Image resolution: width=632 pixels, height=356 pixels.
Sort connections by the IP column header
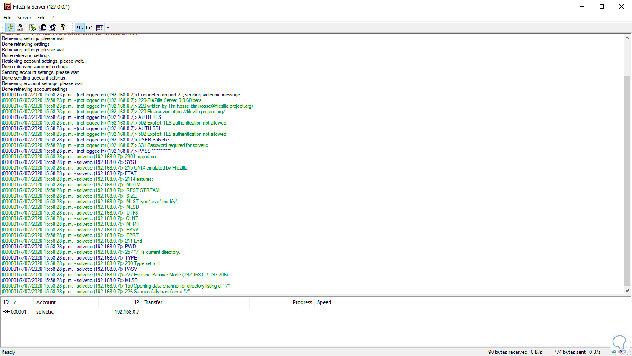pos(120,302)
